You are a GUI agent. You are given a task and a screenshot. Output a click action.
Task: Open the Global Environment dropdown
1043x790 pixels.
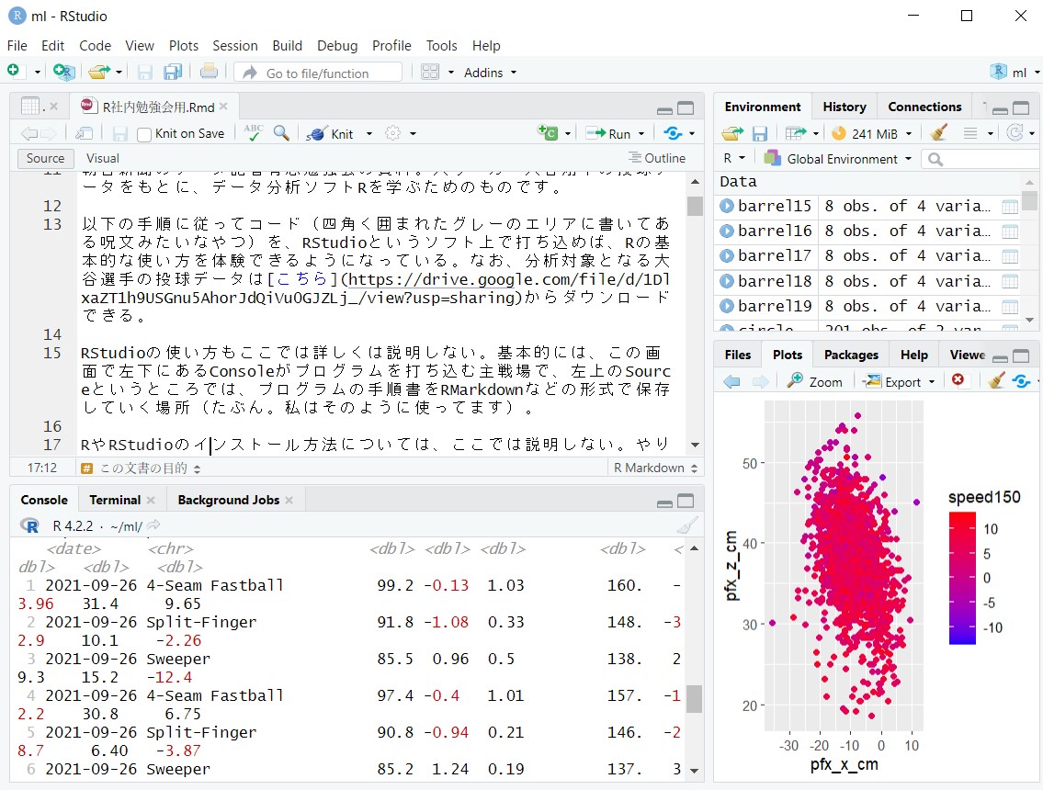pos(838,159)
